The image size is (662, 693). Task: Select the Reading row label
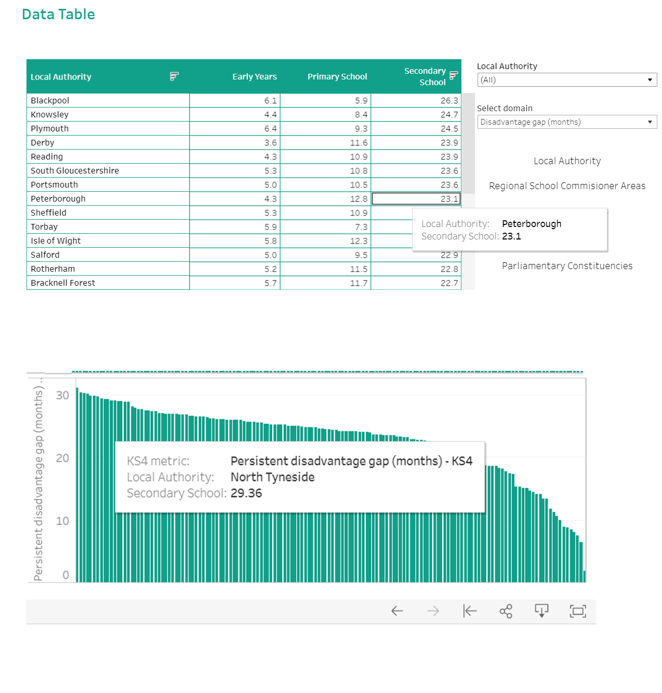click(47, 157)
